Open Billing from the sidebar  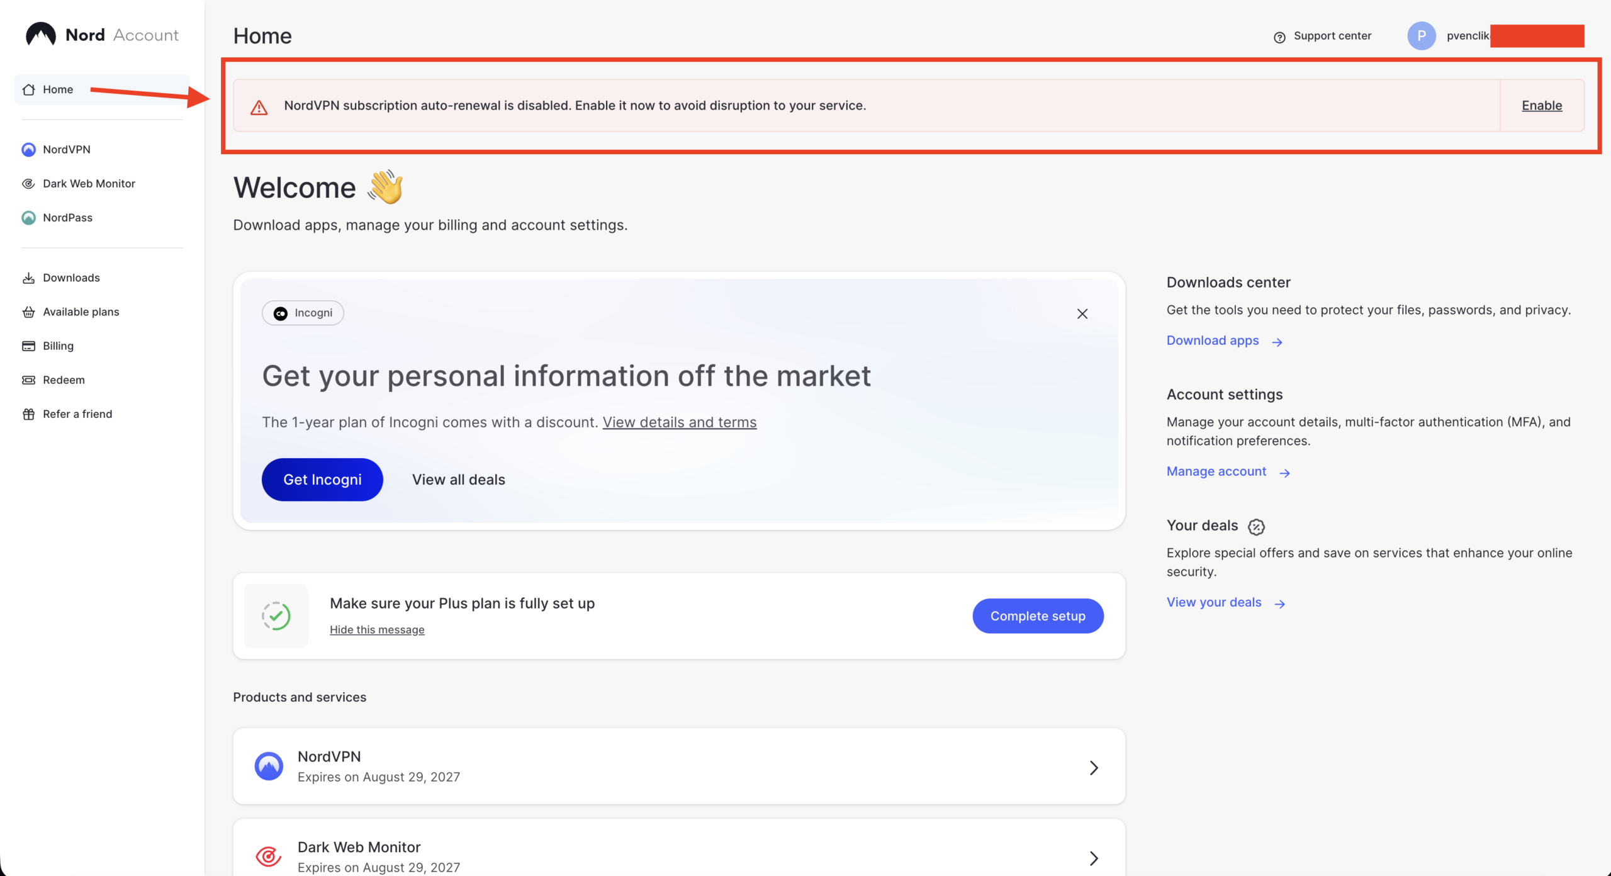click(x=58, y=345)
